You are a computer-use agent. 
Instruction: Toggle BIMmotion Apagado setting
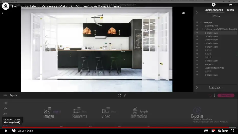(144, 112)
